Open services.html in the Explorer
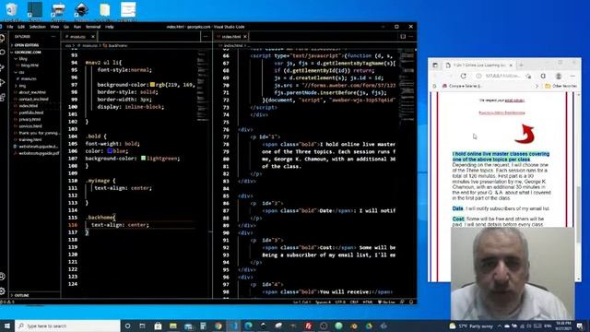Image resolution: width=590 pixels, height=332 pixels. coord(30,126)
